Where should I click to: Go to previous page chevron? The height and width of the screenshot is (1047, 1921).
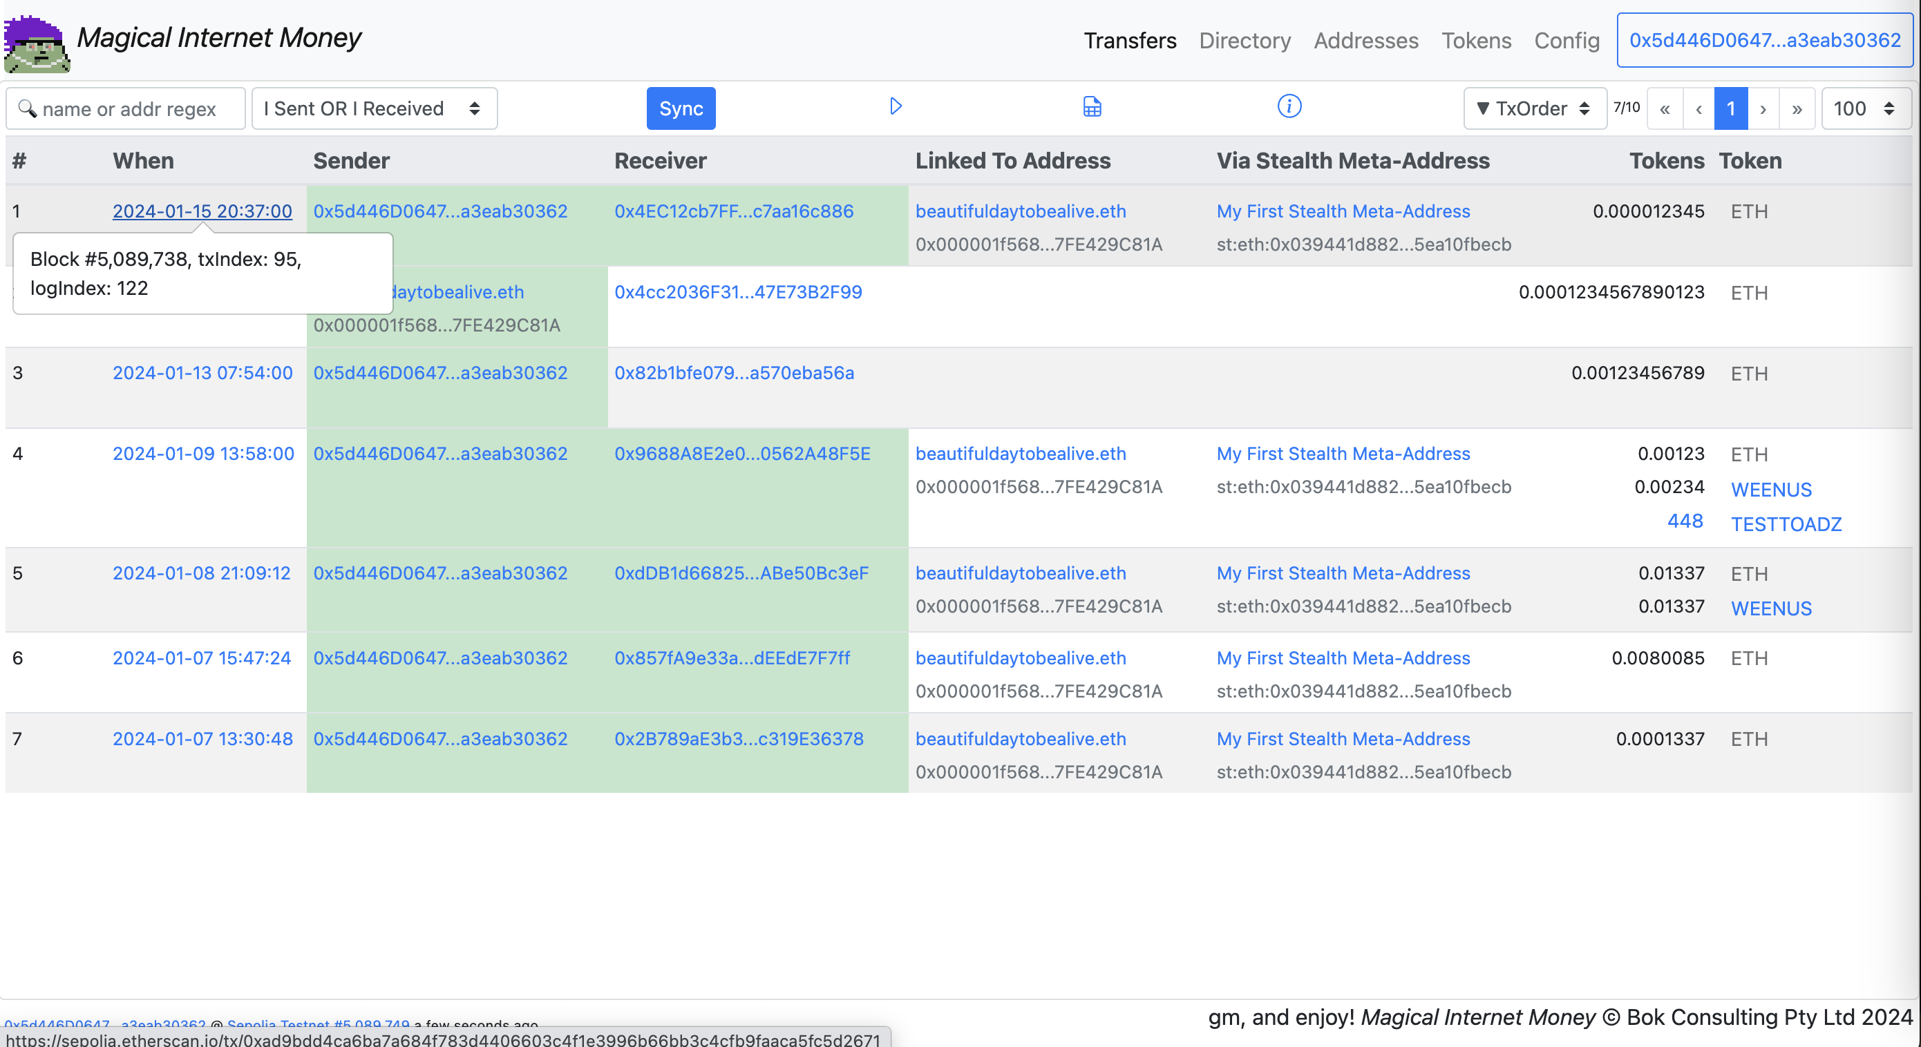point(1698,109)
